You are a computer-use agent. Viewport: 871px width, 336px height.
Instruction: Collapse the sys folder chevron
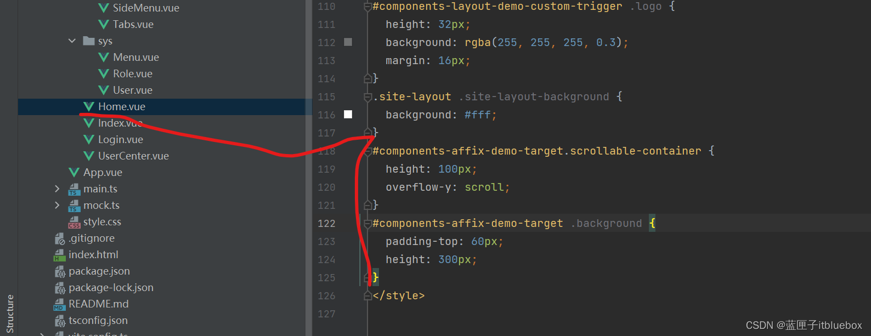click(72, 41)
